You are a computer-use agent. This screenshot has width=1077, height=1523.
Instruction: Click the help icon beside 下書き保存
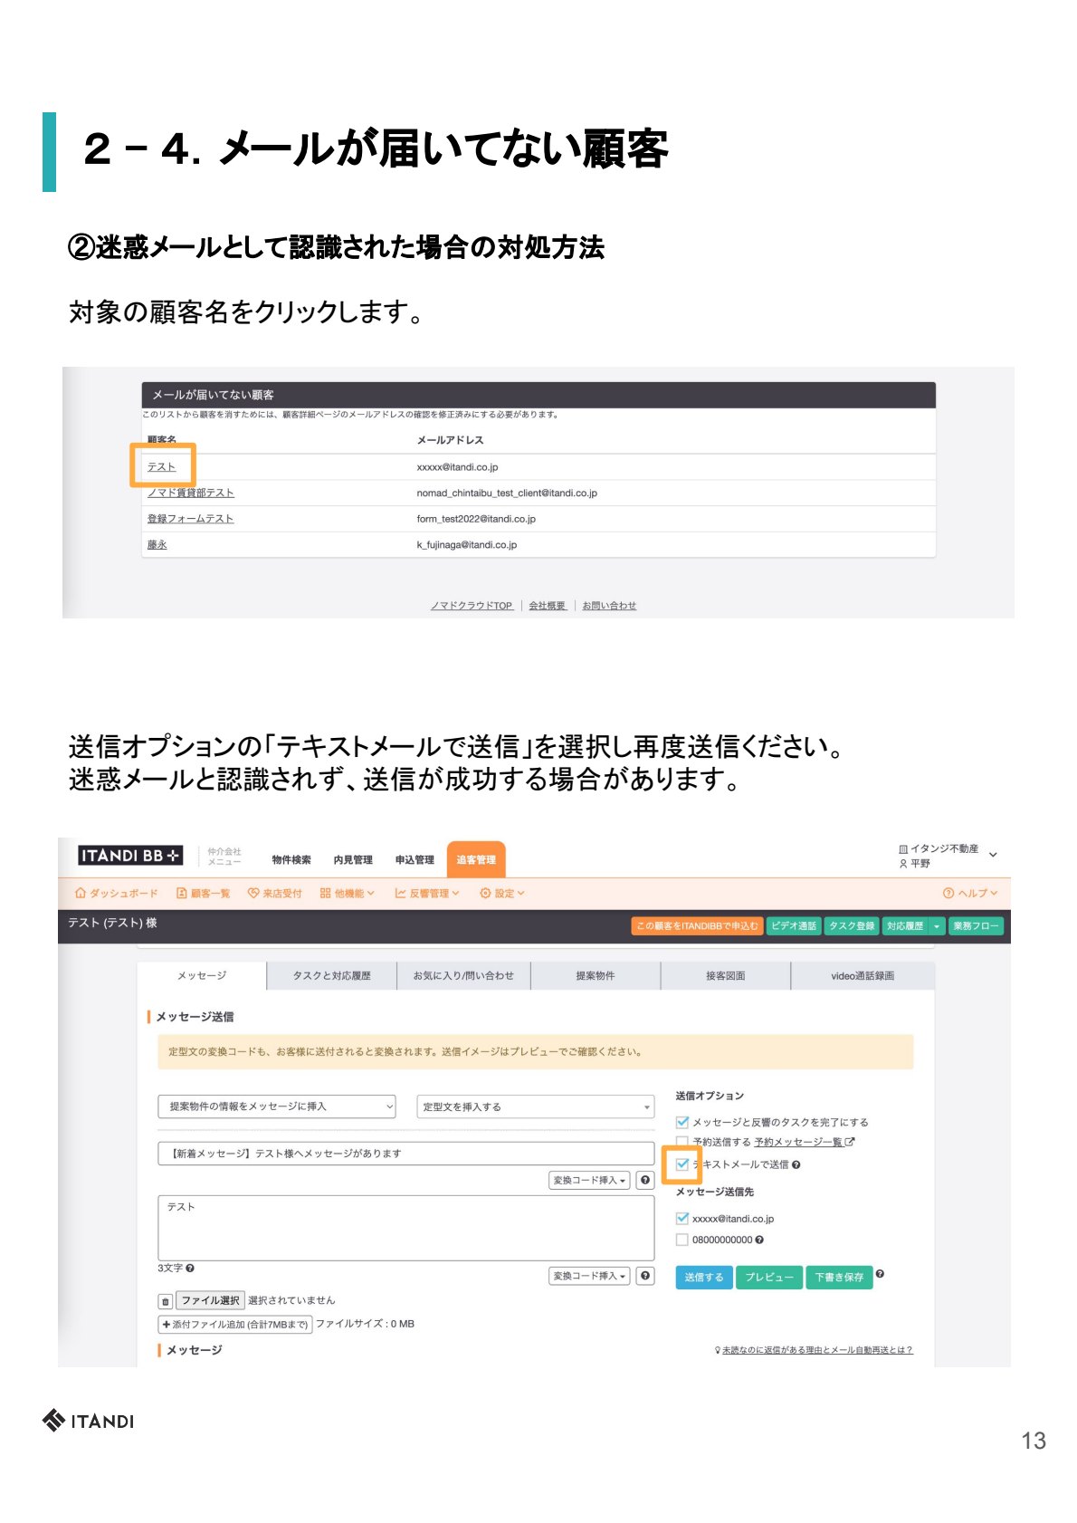[880, 1274]
